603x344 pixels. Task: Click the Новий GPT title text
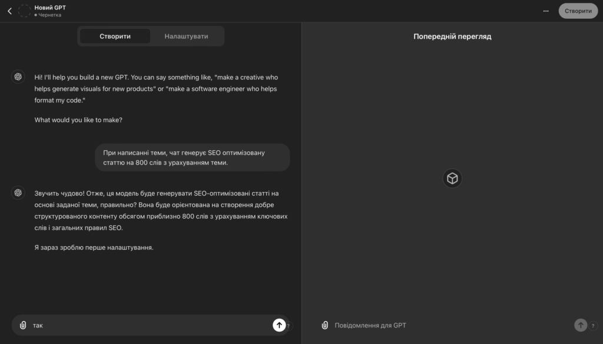tap(50, 7)
